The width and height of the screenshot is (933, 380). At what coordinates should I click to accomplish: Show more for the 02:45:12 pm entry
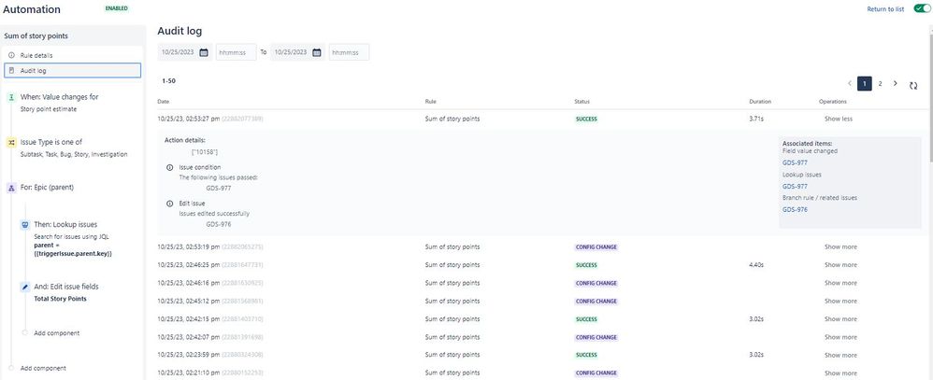click(x=840, y=301)
